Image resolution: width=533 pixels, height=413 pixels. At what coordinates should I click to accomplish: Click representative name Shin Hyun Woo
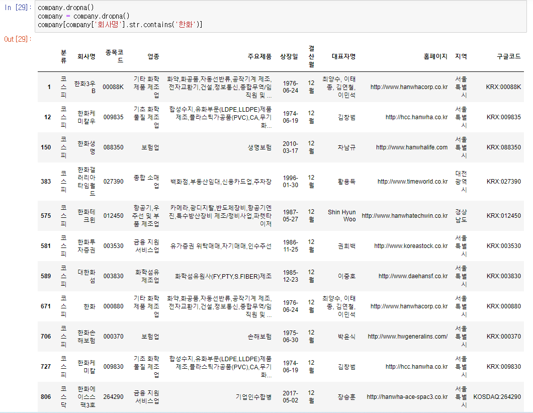click(341, 216)
